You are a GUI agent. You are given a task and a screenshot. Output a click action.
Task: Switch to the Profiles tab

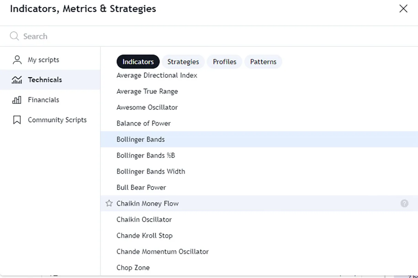click(x=224, y=62)
